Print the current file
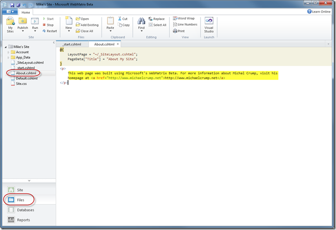 (x=179, y=31)
